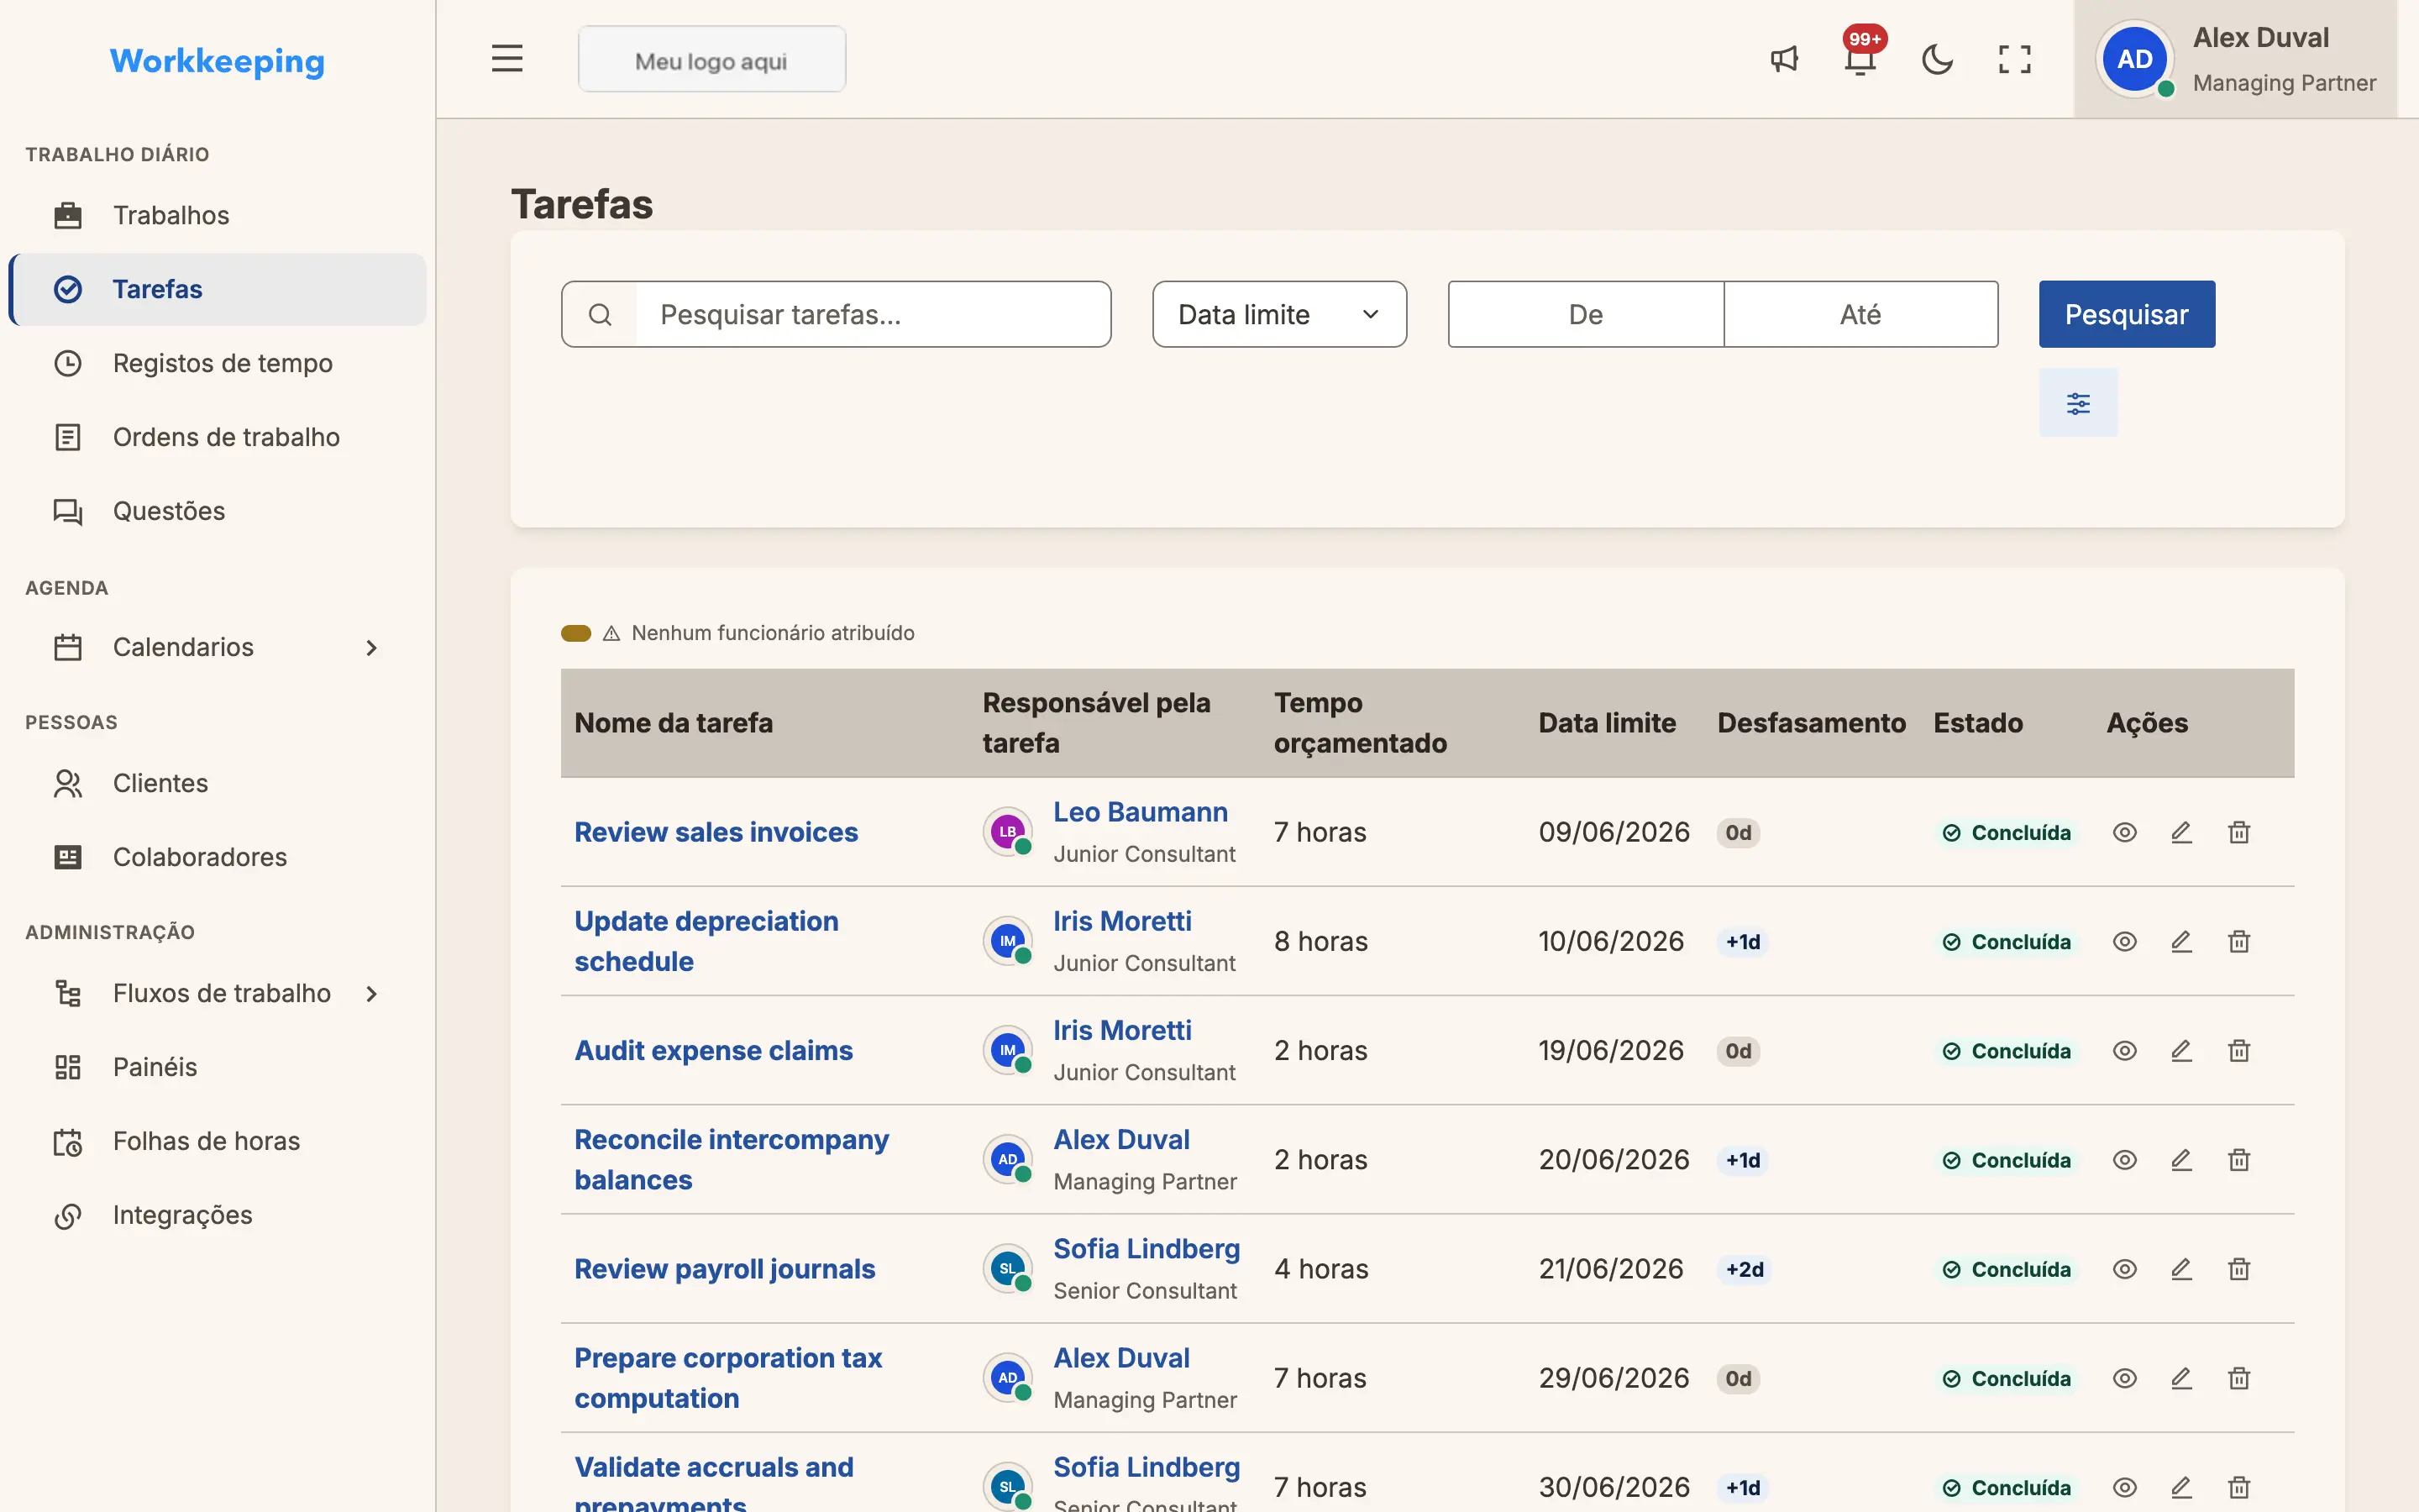Edit the Prepare corporation tax computation task
The image size is (2419, 1512).
pos(2182,1378)
